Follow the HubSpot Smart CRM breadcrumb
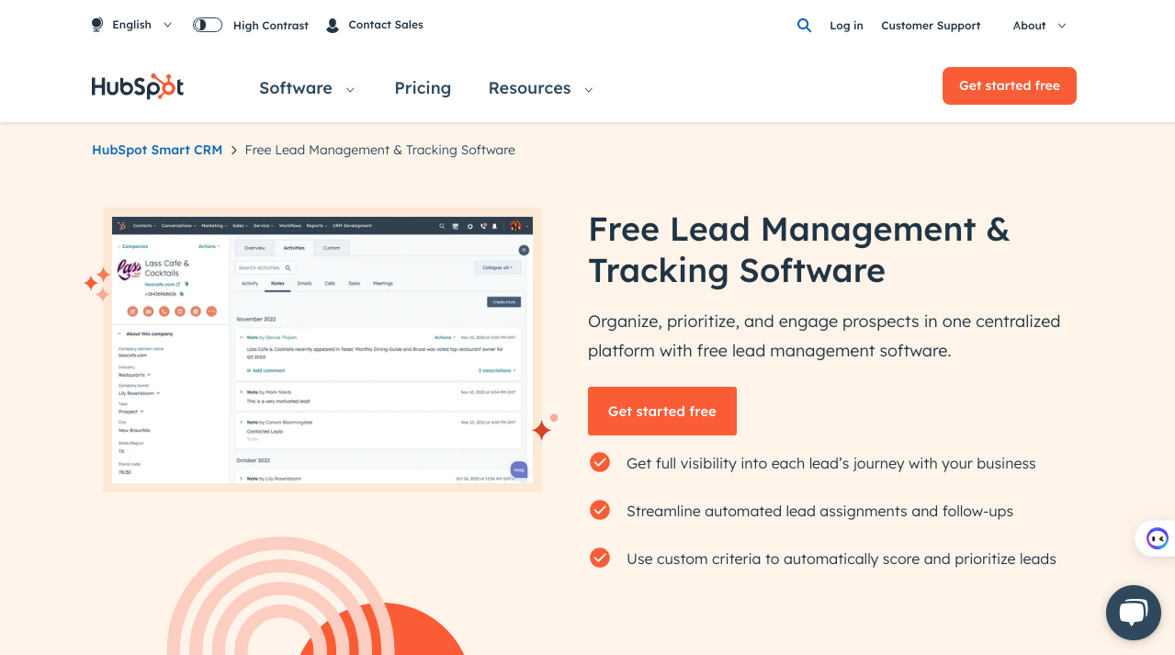 [157, 150]
